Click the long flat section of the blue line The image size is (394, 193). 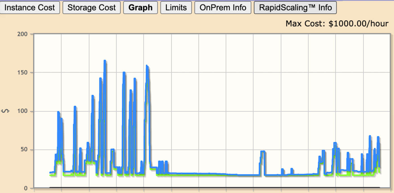coord(211,174)
